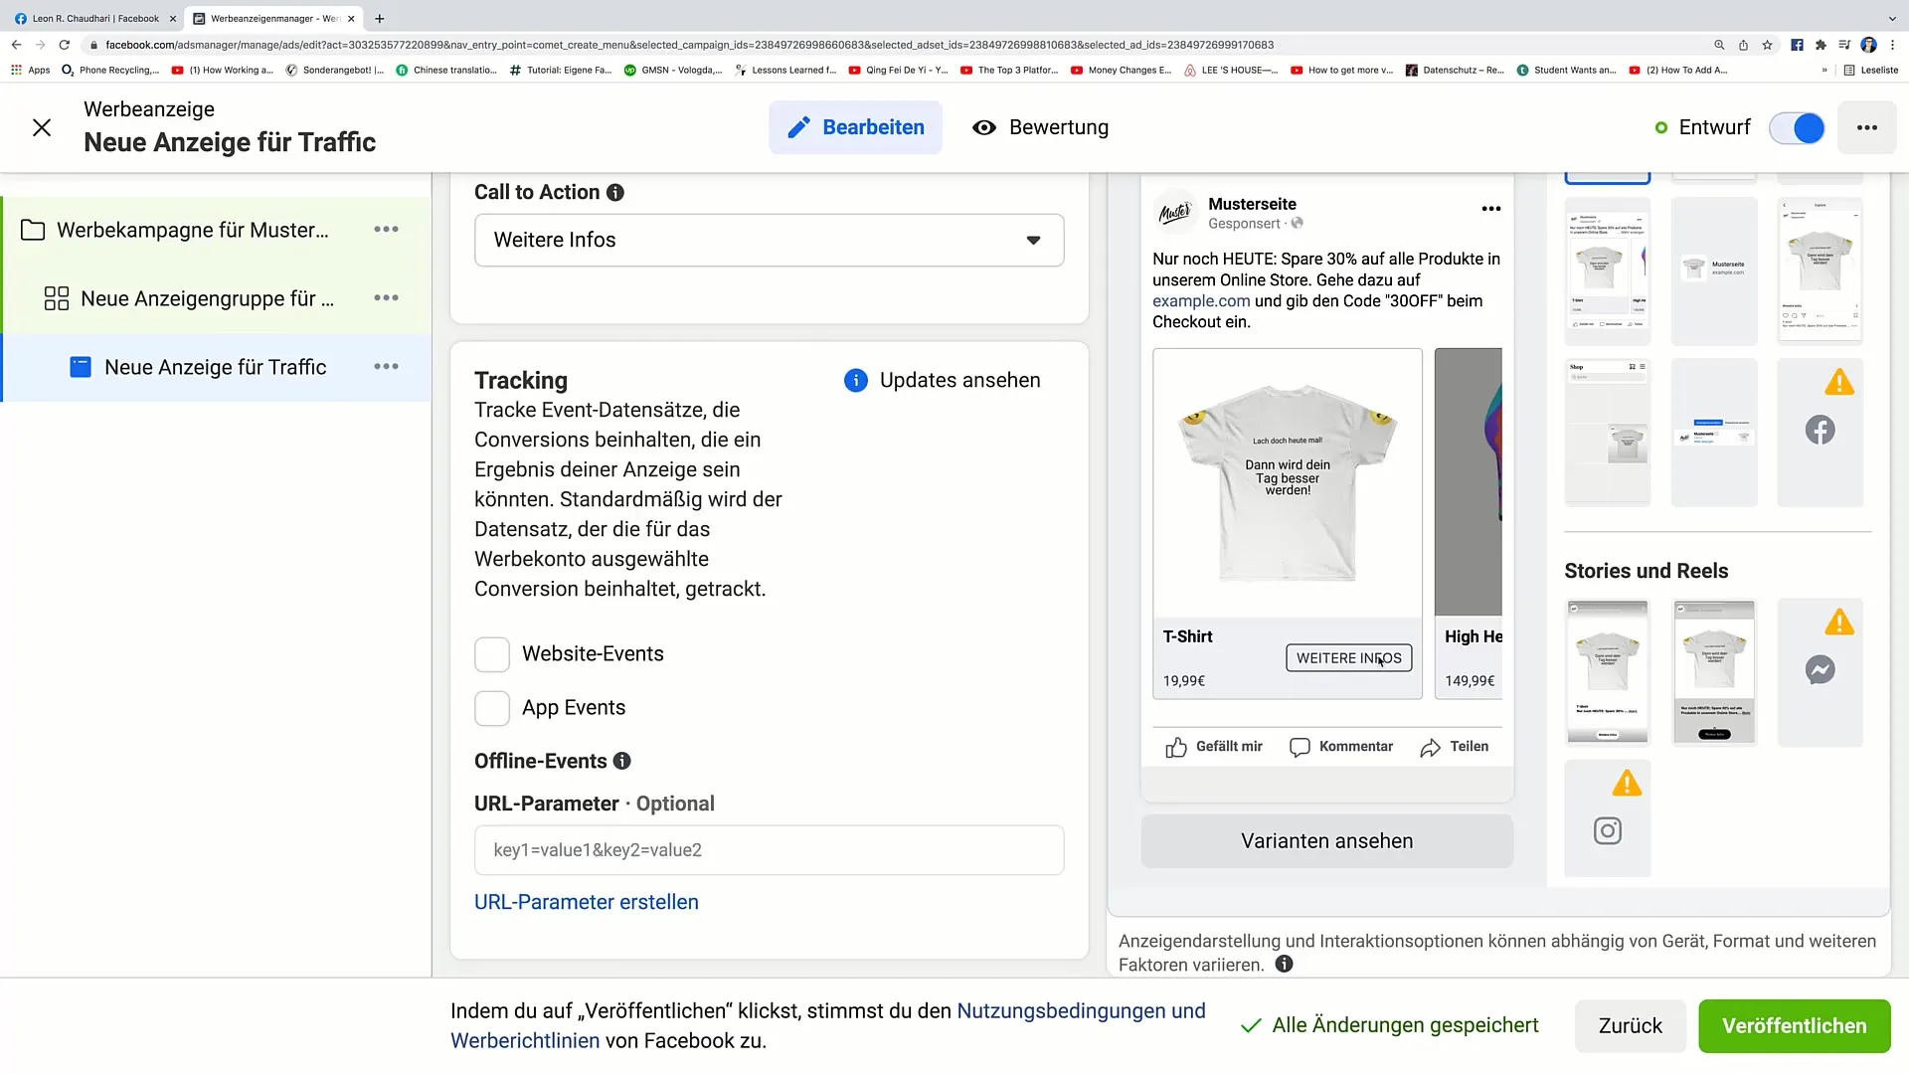
Task: Toggle the Entwurf status switch
Action: tap(1796, 127)
